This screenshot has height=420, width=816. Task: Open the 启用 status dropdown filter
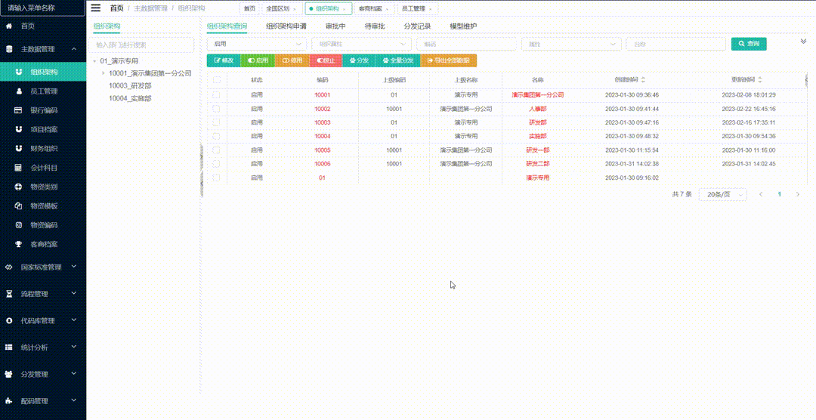click(x=256, y=44)
